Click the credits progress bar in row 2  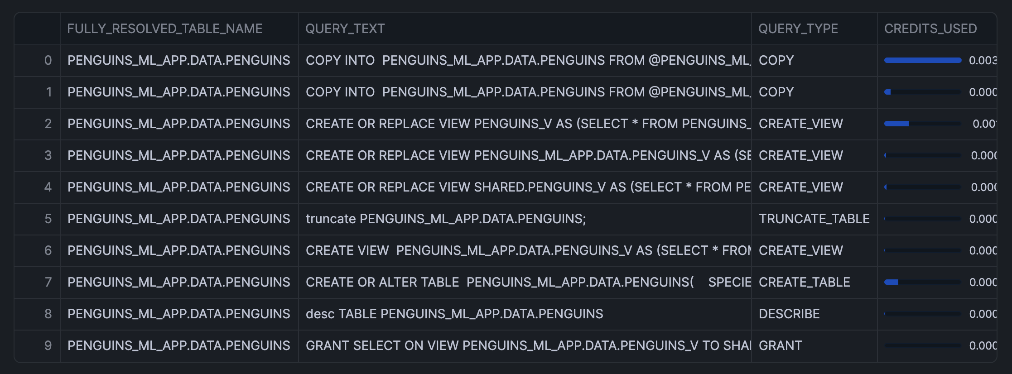(x=922, y=124)
